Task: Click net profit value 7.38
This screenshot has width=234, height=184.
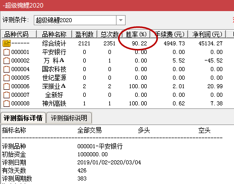Action: 216,103
